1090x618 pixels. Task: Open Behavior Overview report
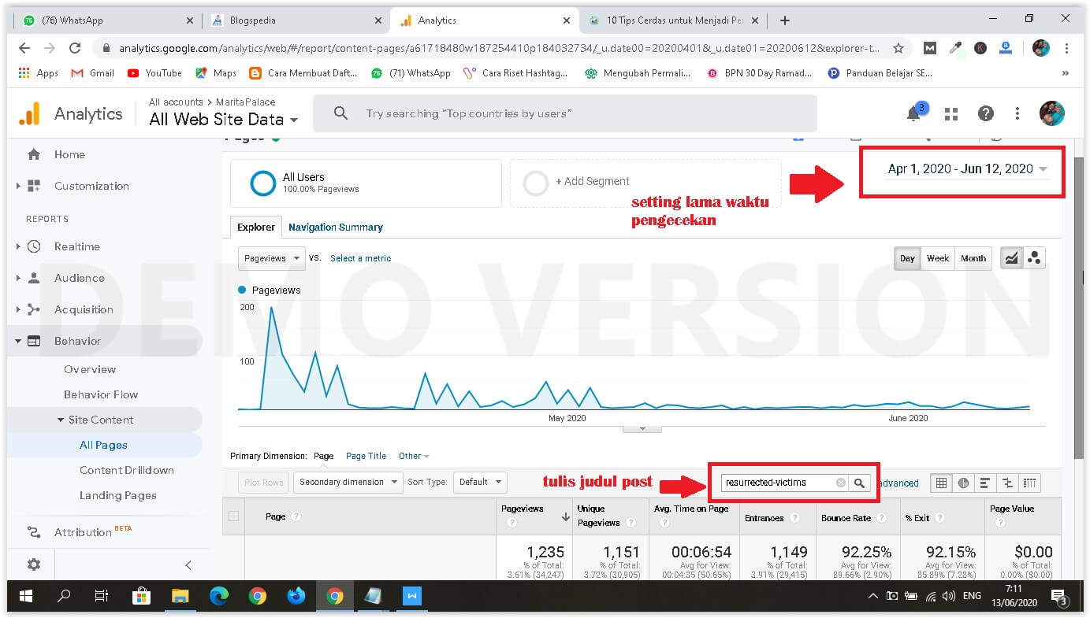90,369
